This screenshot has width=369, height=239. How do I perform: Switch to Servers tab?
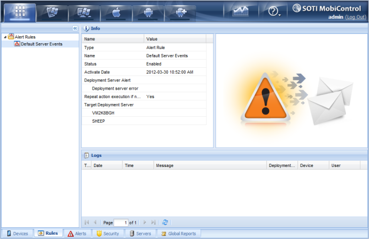coord(140,234)
